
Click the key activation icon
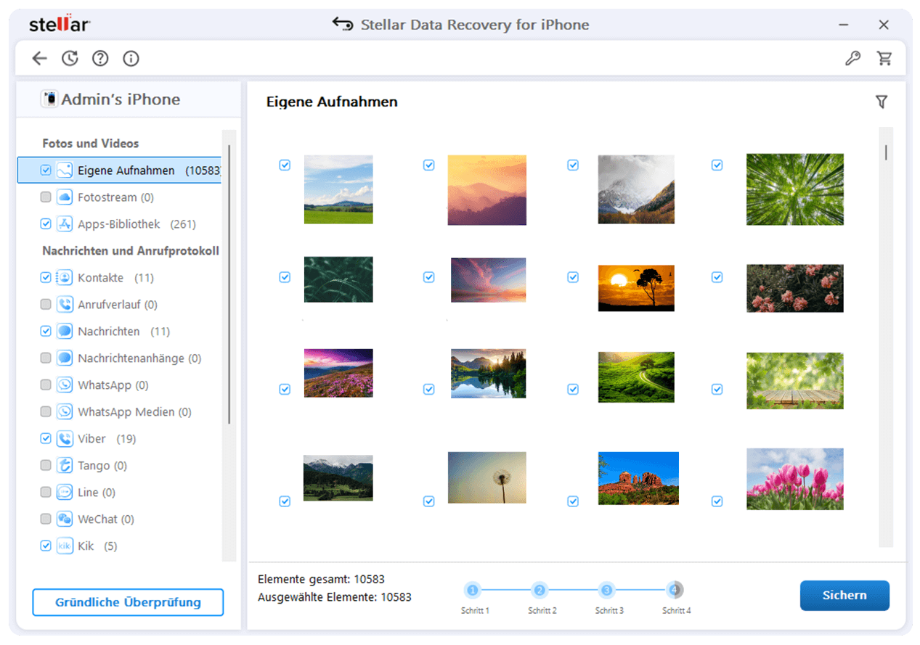click(852, 59)
